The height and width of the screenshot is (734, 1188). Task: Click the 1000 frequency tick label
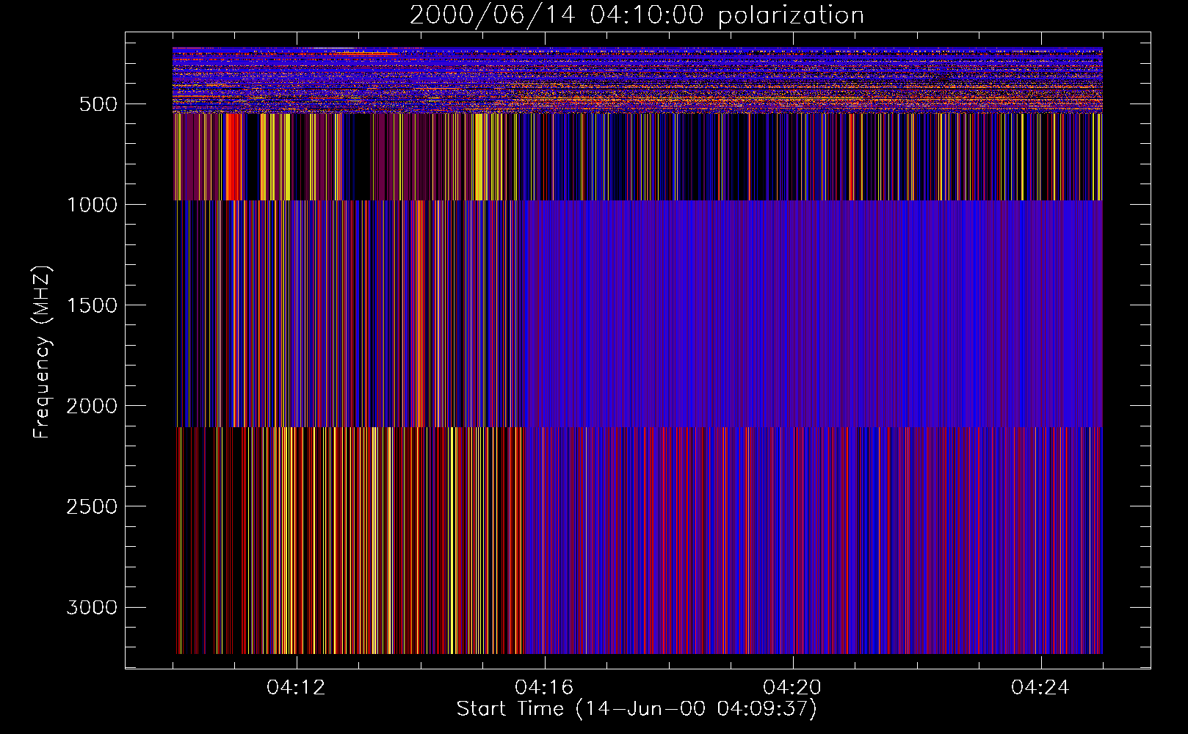point(92,205)
